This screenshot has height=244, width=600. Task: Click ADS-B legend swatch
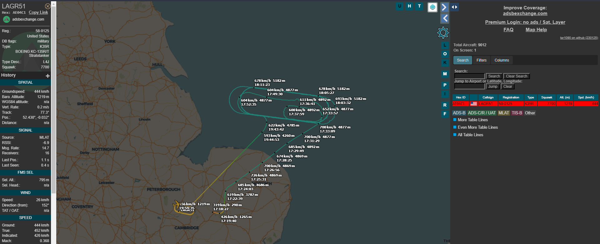(x=459, y=113)
